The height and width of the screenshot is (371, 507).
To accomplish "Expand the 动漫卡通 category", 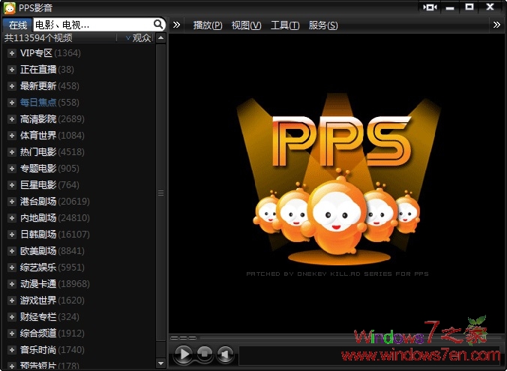I will [12, 284].
